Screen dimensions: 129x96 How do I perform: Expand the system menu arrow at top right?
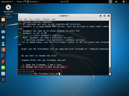[126, 2]
